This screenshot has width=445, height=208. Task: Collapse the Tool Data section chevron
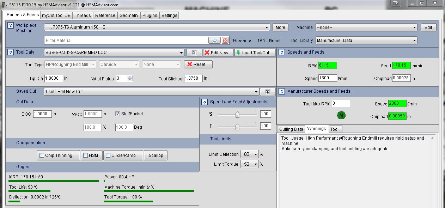11,52
